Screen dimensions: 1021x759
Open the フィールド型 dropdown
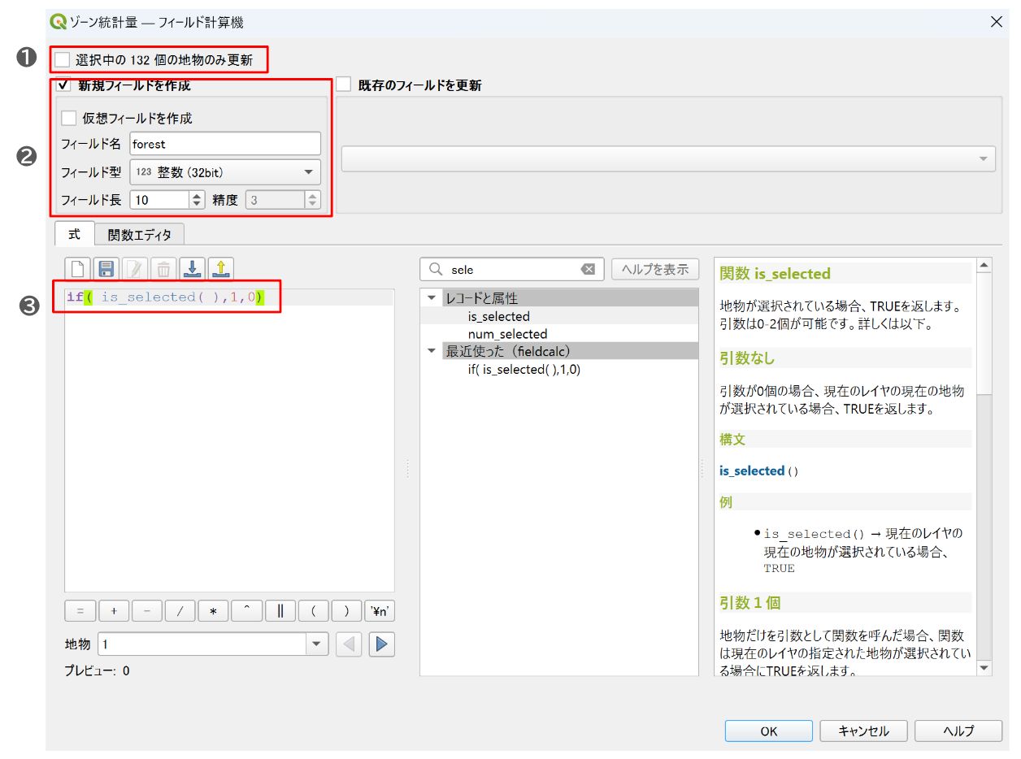(x=225, y=172)
